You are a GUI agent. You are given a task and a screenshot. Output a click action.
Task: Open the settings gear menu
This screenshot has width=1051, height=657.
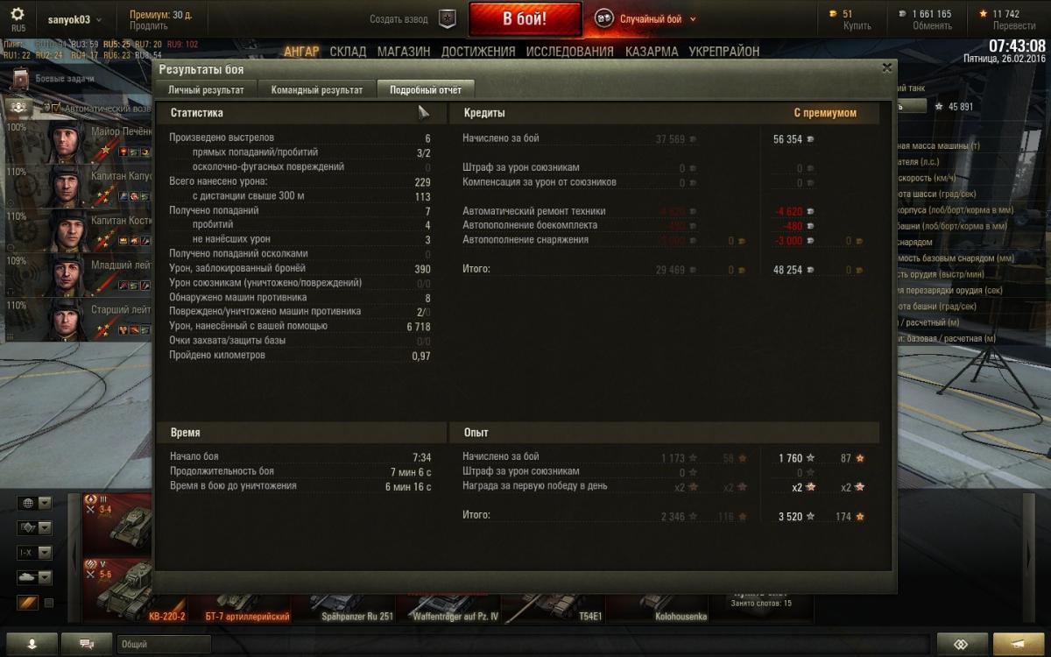tap(18, 15)
